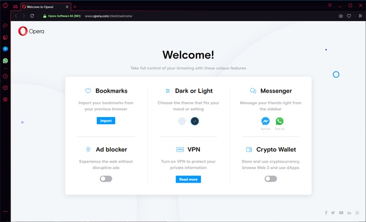This screenshot has height=222, width=366.
Task: Click the Messenger heading
Action: click(x=276, y=91)
